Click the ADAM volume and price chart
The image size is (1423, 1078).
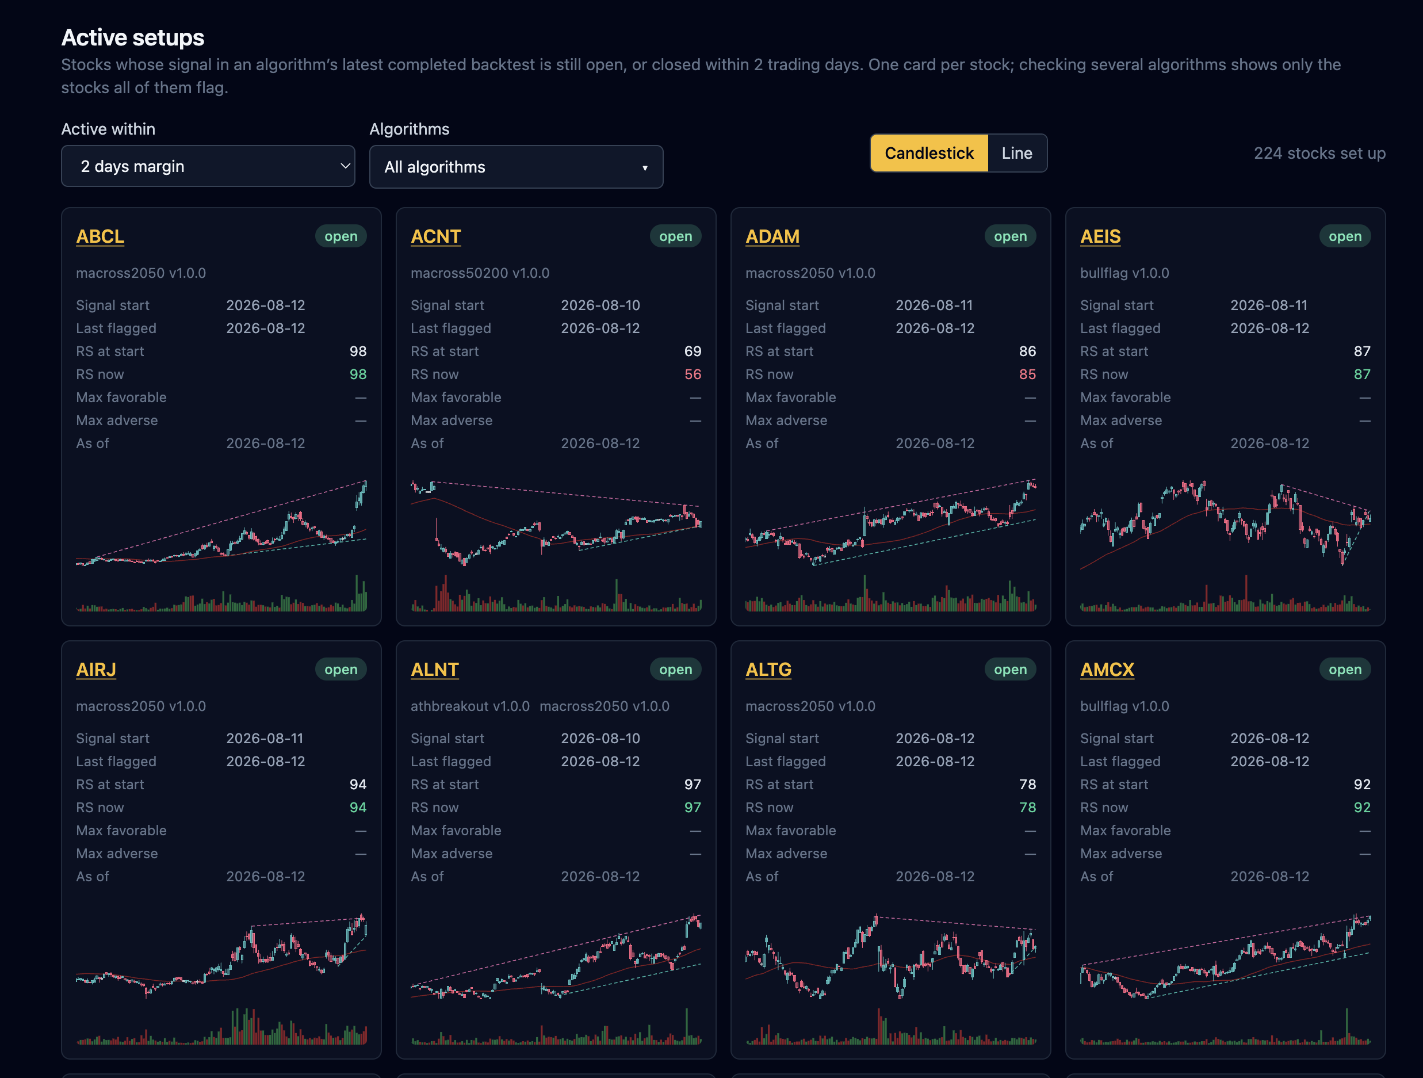[x=891, y=544]
